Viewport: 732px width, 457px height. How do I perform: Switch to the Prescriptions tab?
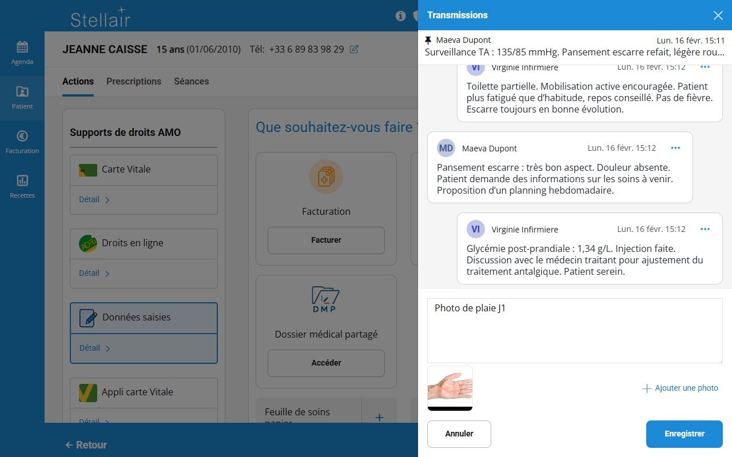(134, 81)
